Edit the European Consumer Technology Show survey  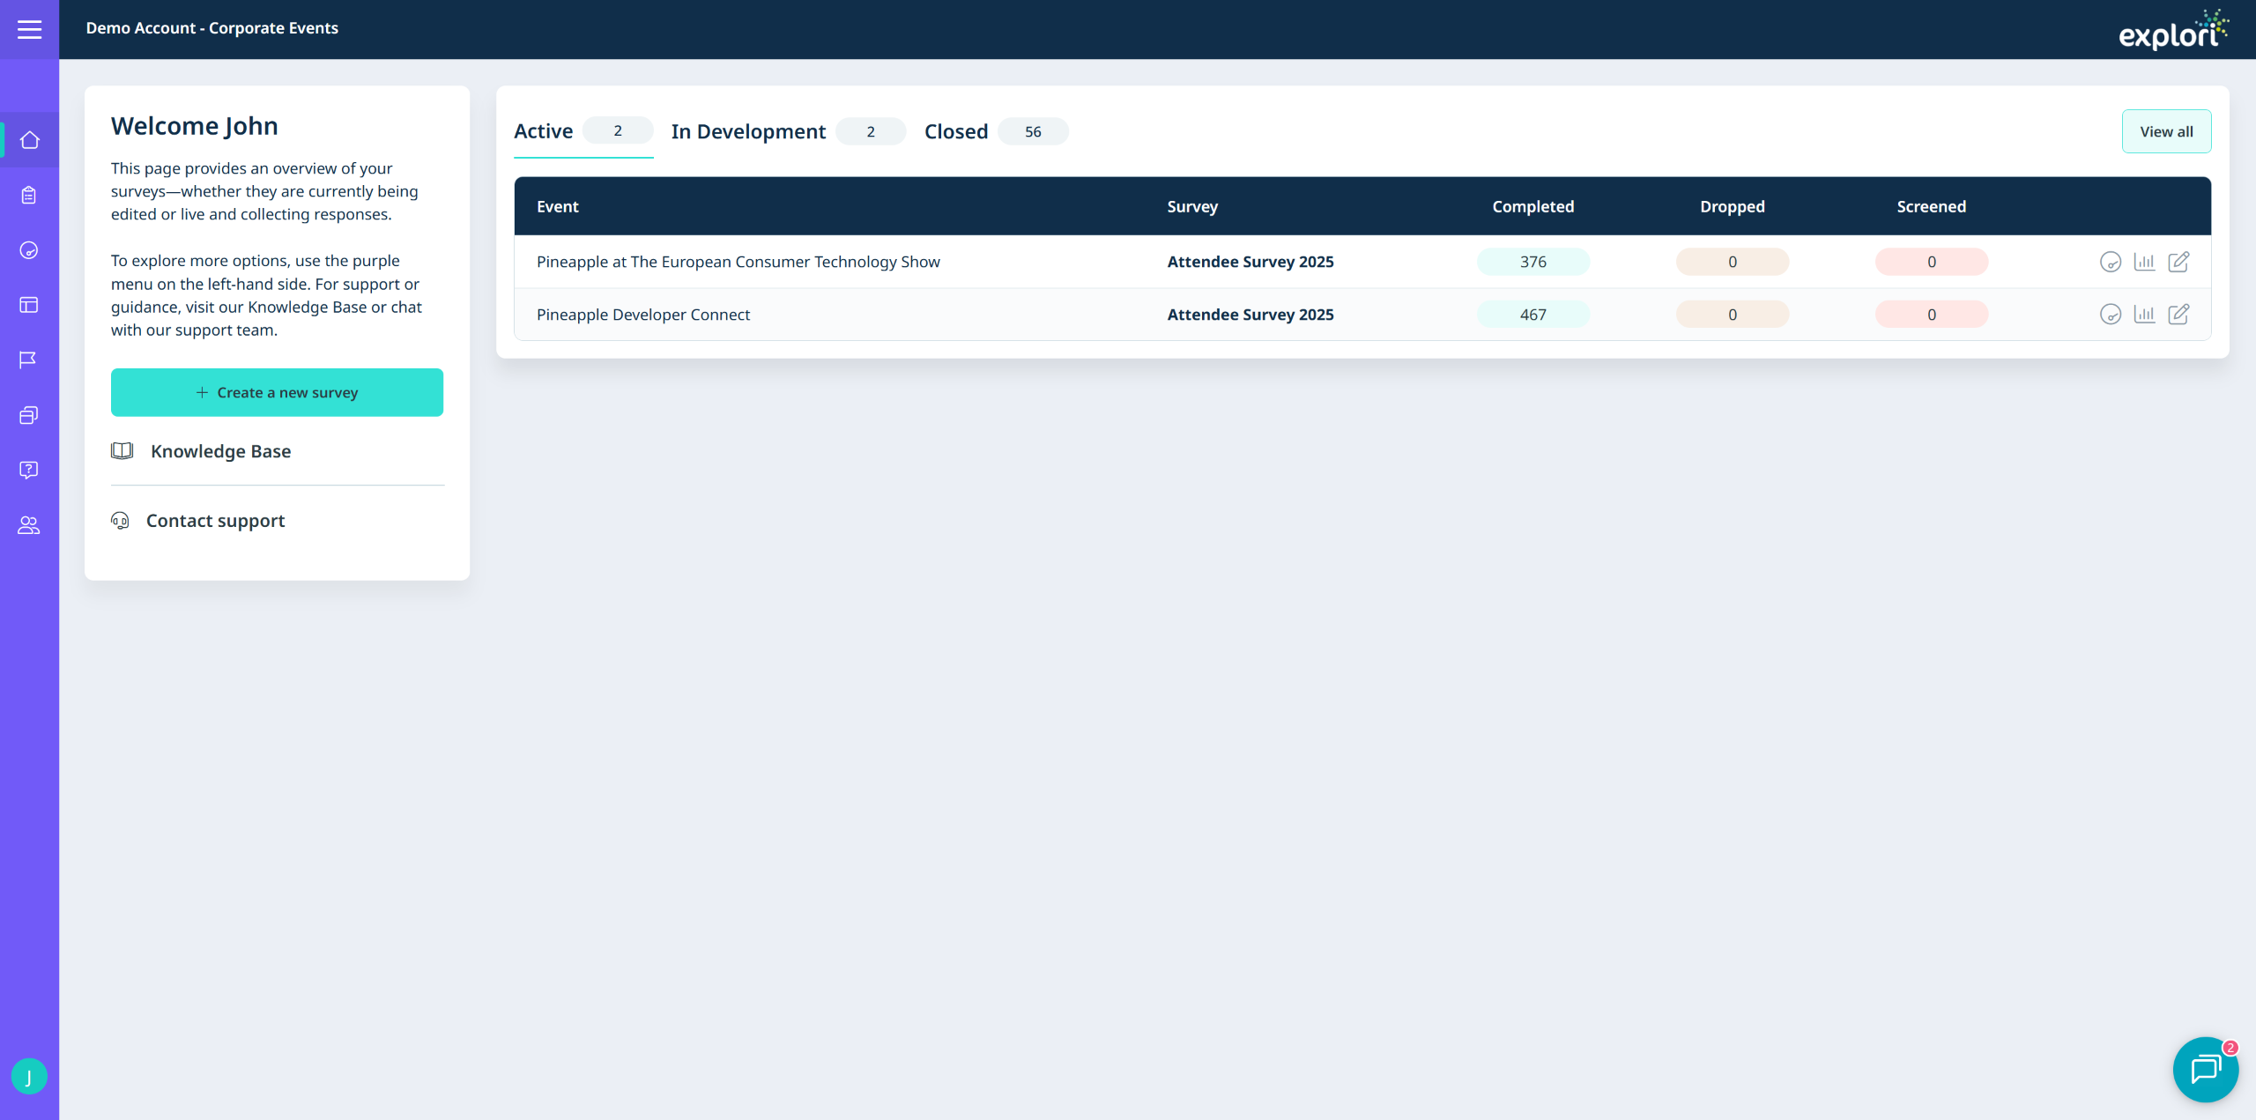(2178, 262)
